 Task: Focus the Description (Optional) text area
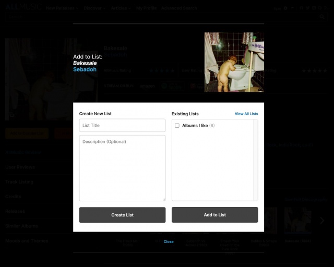[122, 168]
